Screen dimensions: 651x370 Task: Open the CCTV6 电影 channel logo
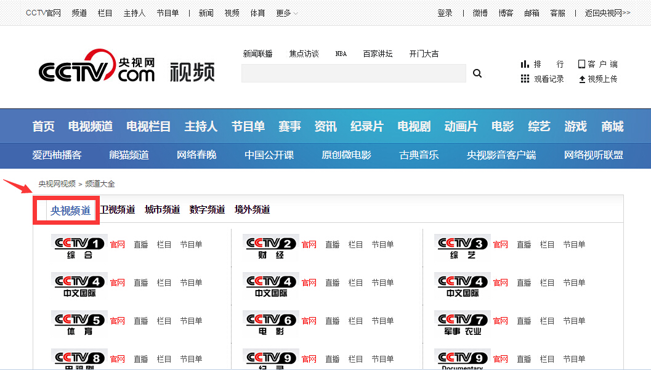[271, 323]
